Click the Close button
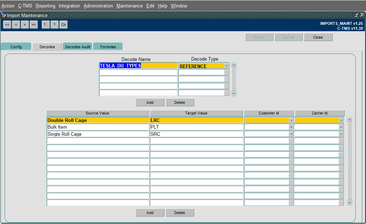 point(318,37)
